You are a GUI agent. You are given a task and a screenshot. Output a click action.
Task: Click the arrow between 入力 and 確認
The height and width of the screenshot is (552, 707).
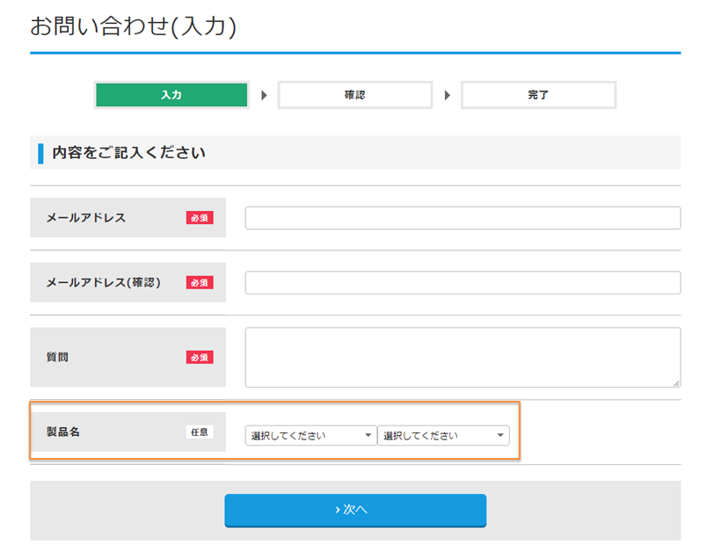pos(264,95)
